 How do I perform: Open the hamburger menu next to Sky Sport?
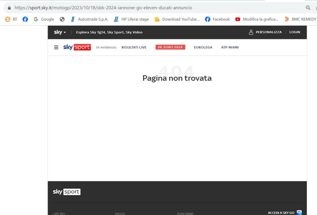tap(56, 47)
